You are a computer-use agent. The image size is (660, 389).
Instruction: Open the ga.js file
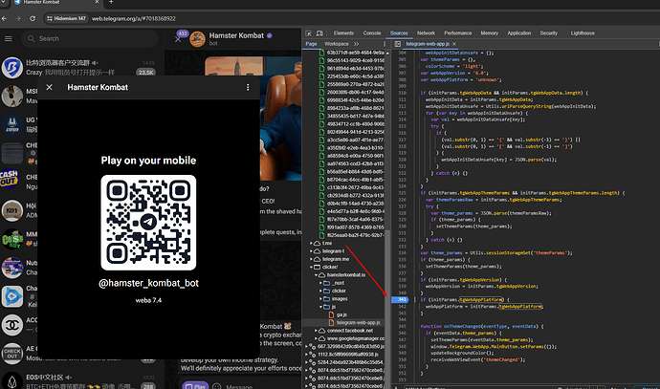[x=341, y=314]
